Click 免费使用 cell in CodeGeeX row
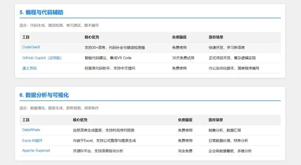The image size is (301, 165). [x=179, y=47]
